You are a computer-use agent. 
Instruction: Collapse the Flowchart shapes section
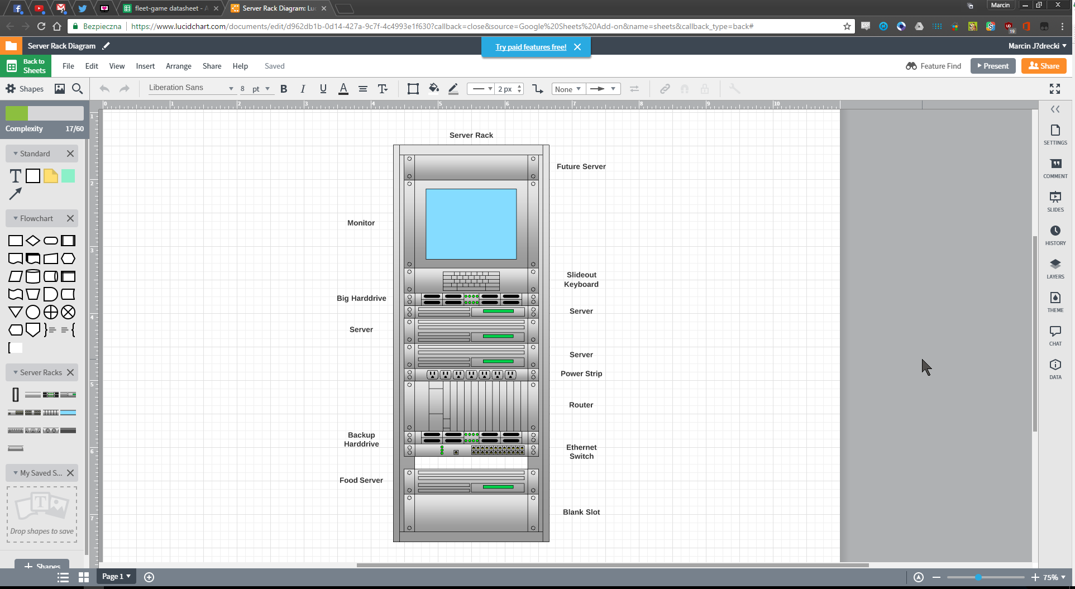[x=16, y=218]
